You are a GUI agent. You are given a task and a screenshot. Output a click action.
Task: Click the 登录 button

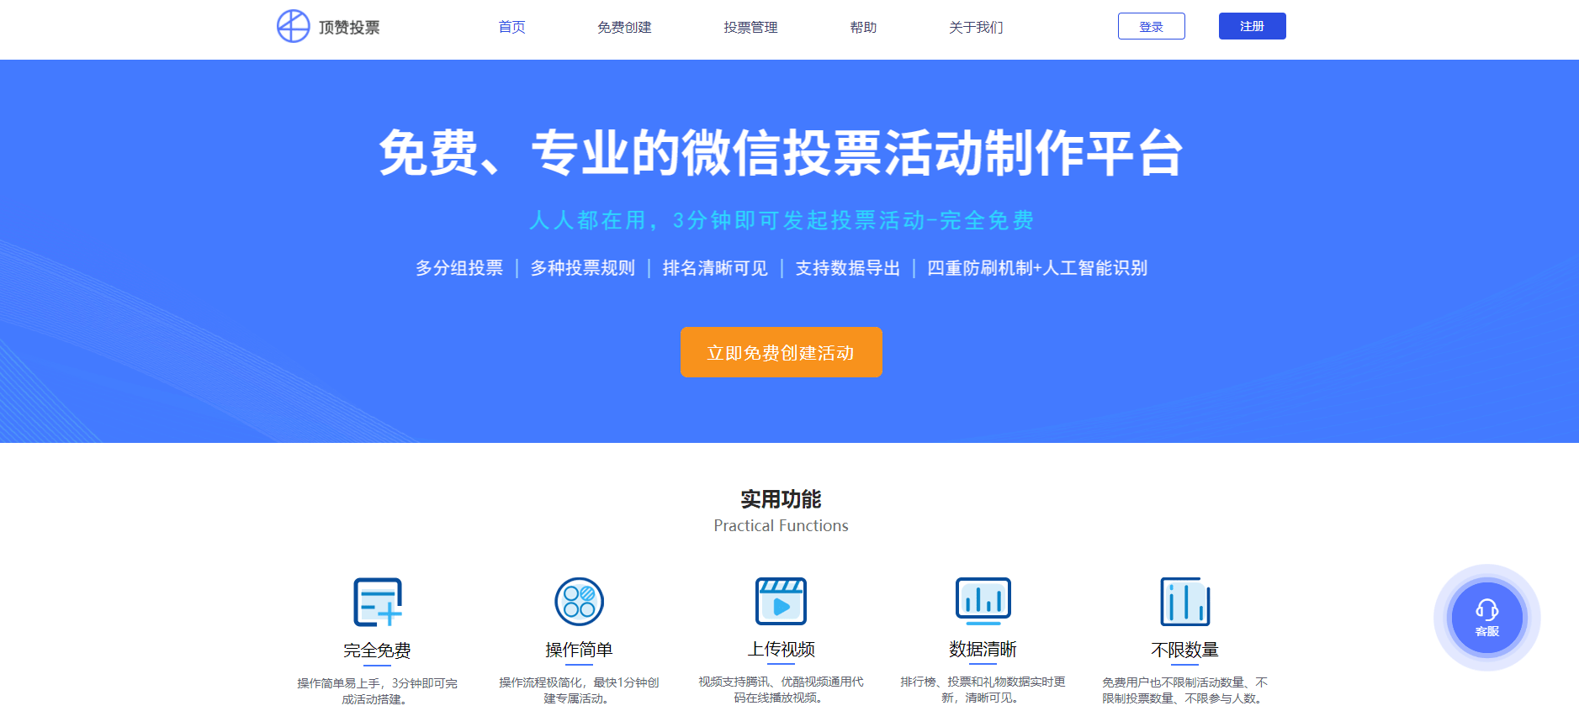pos(1151,26)
